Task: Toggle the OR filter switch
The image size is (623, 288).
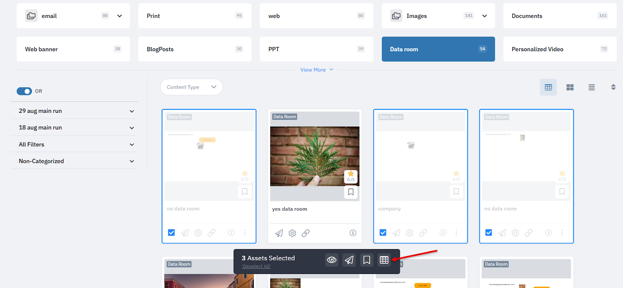Action: [24, 91]
